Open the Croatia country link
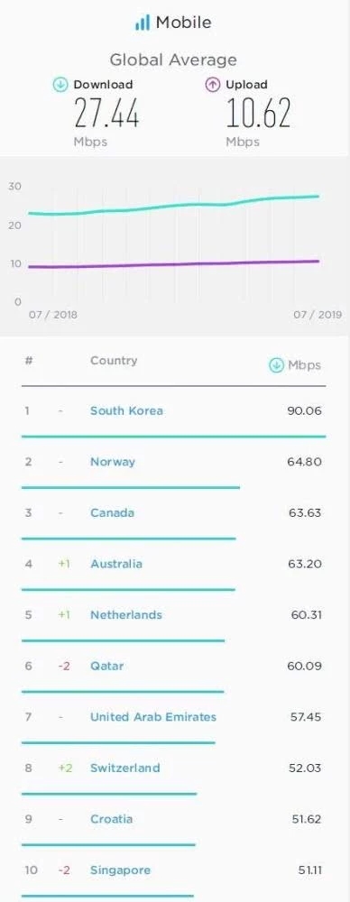Viewport: 350px width, 902px height. 111,819
